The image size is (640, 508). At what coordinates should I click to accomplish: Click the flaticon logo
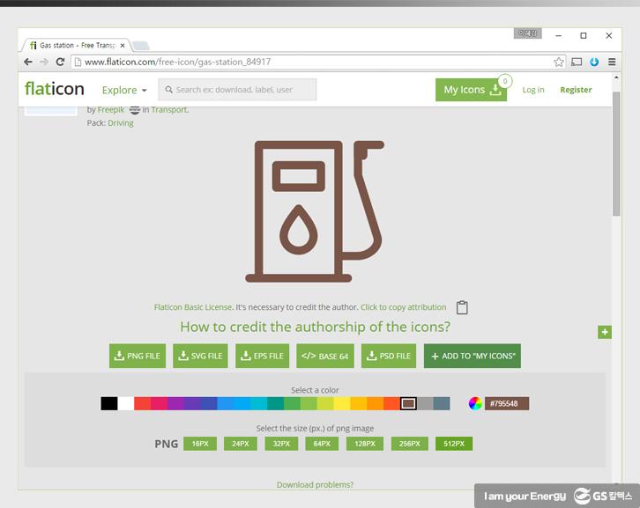[x=55, y=89]
